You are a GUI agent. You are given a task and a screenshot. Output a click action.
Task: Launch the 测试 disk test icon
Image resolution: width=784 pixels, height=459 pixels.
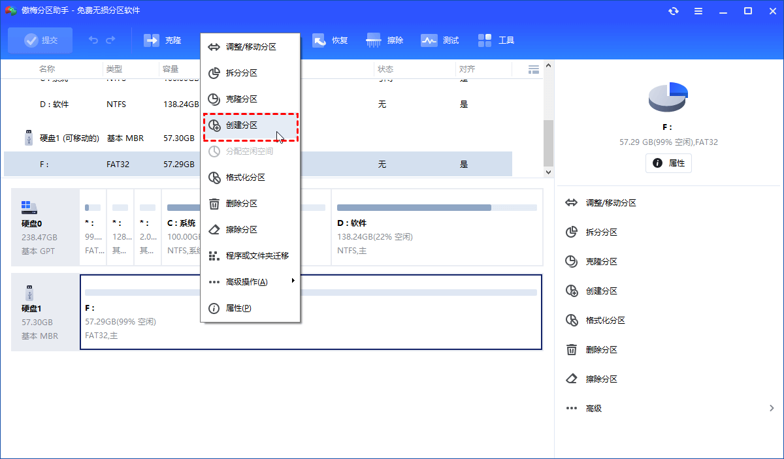click(440, 40)
